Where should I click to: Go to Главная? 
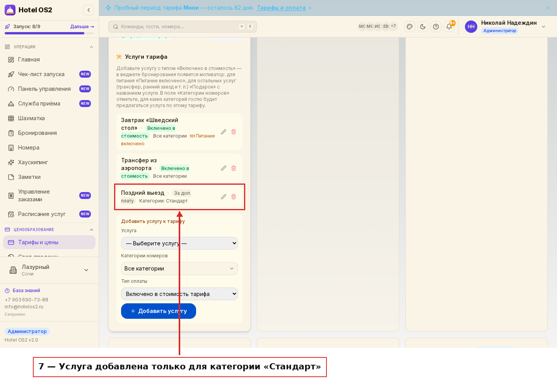49,60
